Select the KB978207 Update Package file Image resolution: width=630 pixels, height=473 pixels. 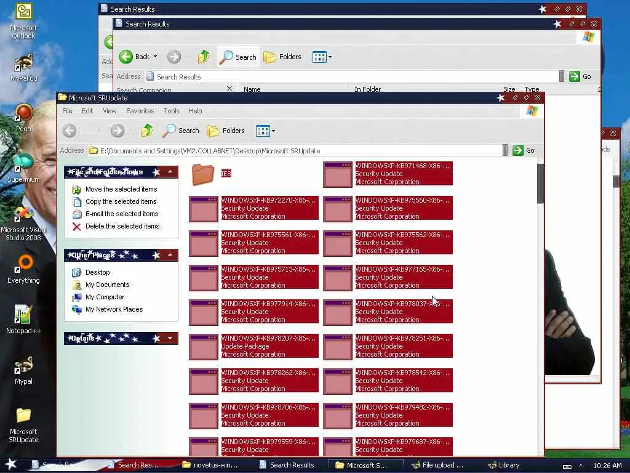(253, 347)
